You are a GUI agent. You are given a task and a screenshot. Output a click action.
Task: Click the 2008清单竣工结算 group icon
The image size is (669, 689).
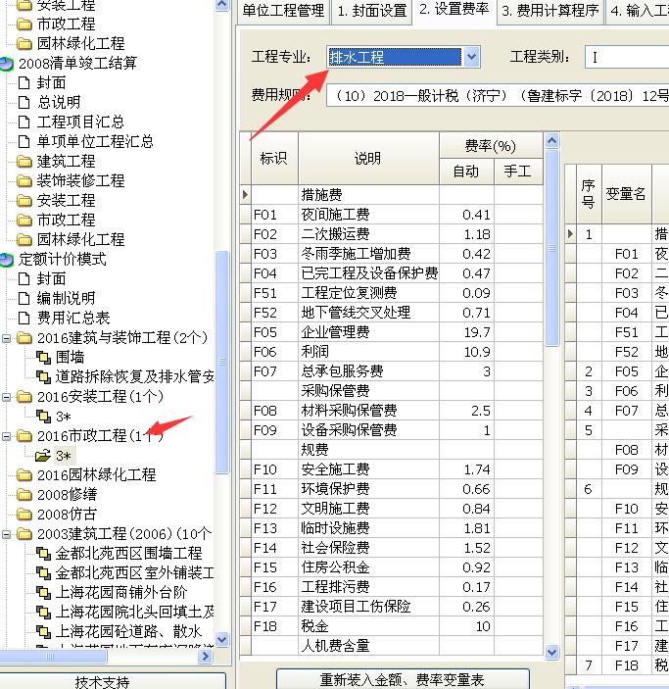(x=7, y=64)
